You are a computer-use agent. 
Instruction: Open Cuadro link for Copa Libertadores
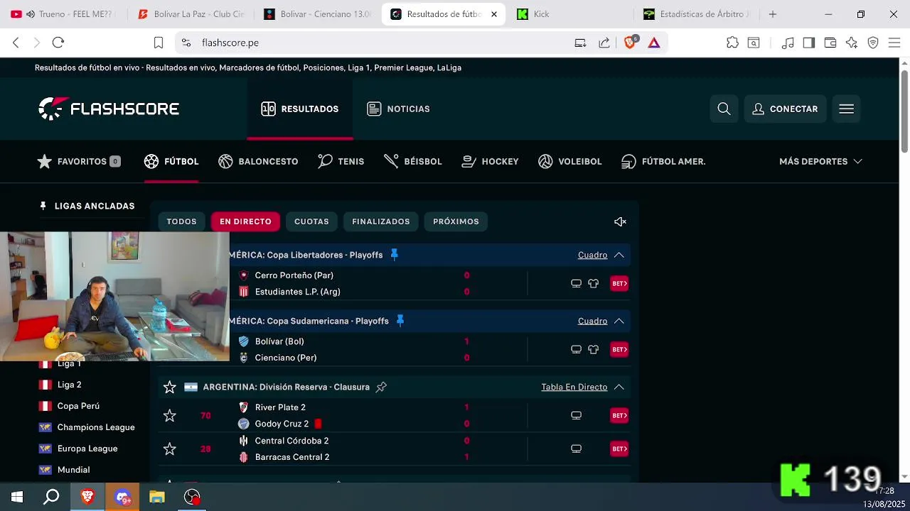coord(592,255)
